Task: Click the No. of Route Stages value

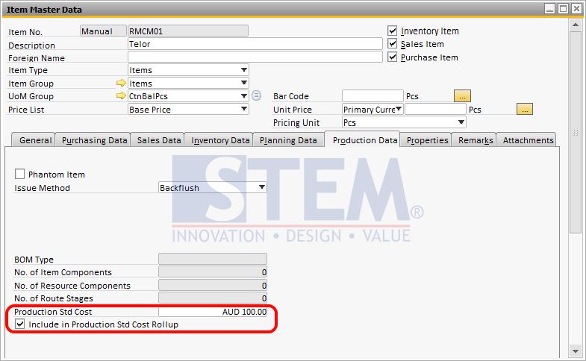Action: coord(213,298)
